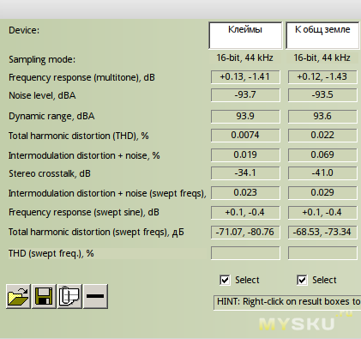Screen dimensions: 361x339
Task: Click swept THD value -68.53, -73.34
Action: (322, 232)
